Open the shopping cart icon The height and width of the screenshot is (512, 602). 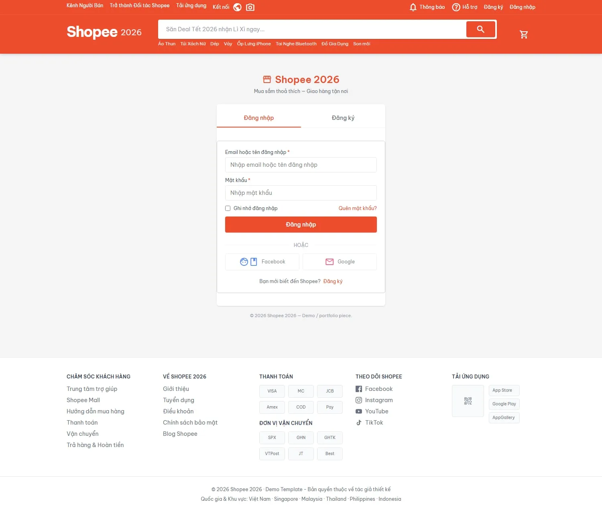(524, 34)
